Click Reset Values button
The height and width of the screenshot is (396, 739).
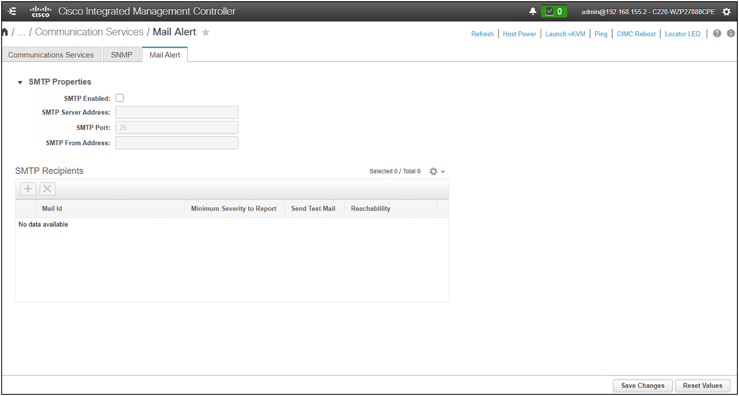tap(702, 385)
